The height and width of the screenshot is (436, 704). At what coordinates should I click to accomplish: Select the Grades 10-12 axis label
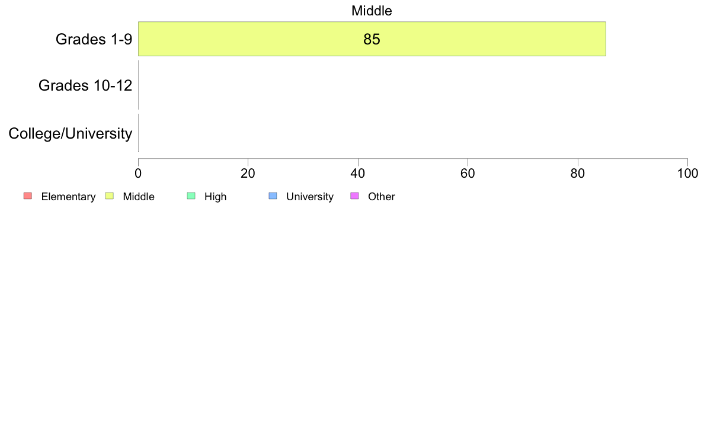point(85,85)
